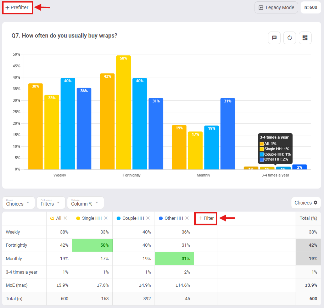Add a new column with + Filter
This screenshot has width=324, height=308.
(206, 218)
